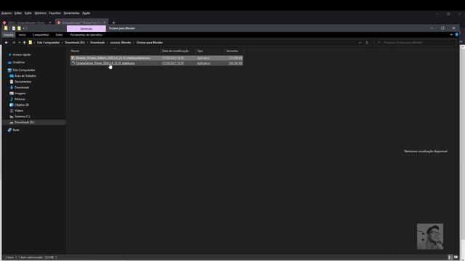Click the Back arrow in Explorer
This screenshot has width=465, height=261.
(x=7, y=43)
